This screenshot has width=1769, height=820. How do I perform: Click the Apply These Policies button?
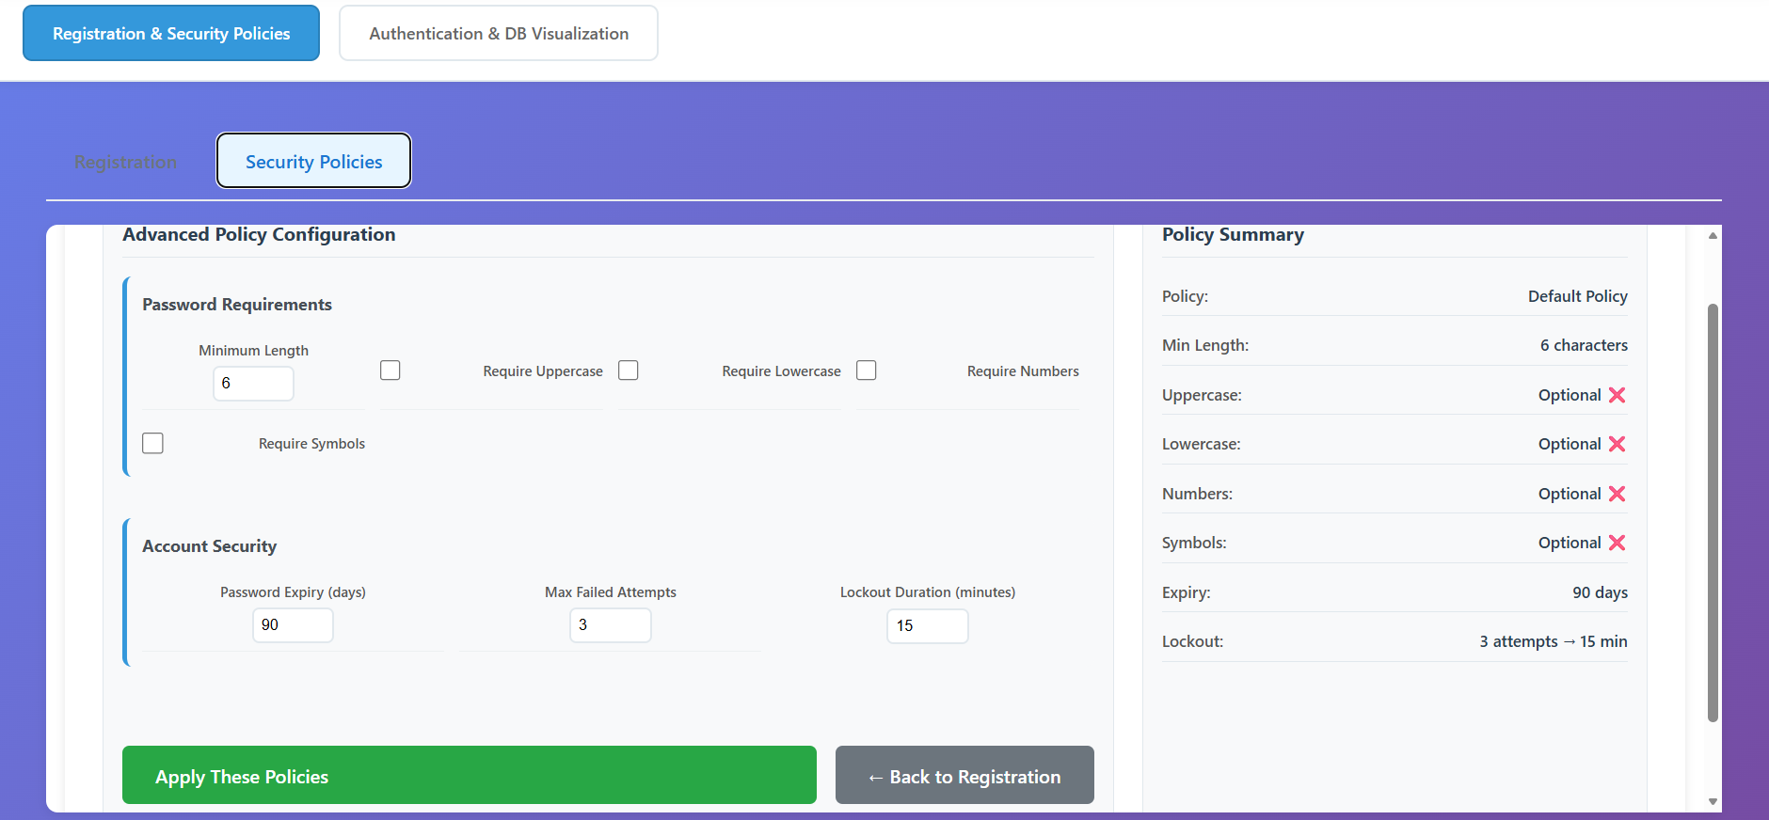point(469,776)
